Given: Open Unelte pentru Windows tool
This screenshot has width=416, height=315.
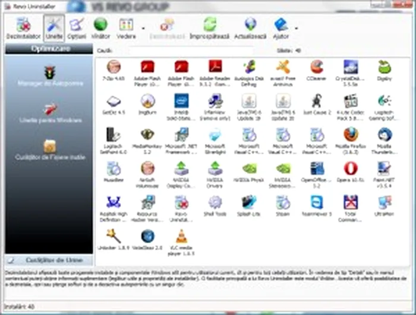Looking at the screenshot, I should [49, 112].
